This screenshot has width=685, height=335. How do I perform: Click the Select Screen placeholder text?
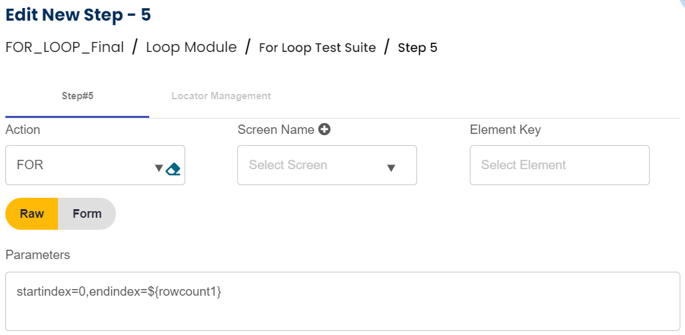point(288,165)
